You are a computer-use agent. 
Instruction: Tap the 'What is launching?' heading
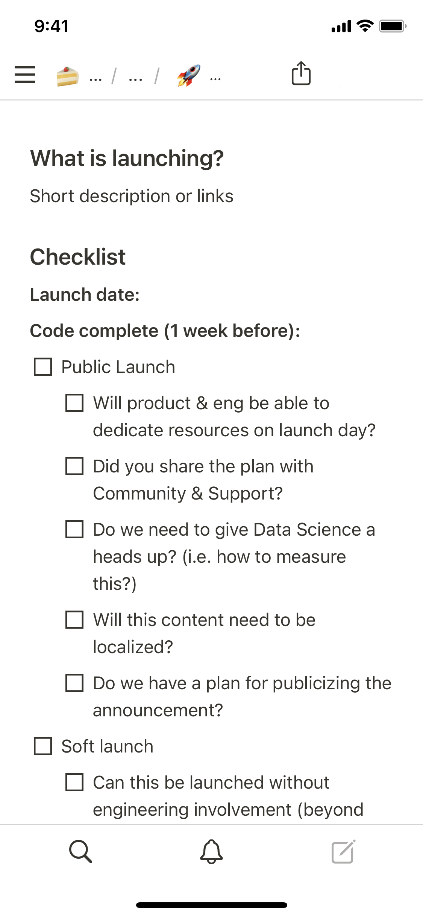pyautogui.click(x=127, y=158)
